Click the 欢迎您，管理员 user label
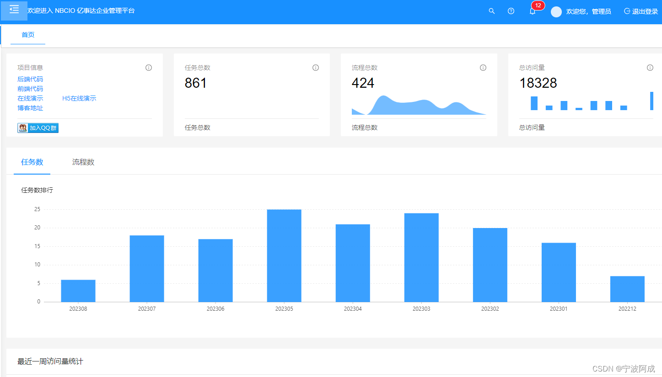 [x=588, y=11]
